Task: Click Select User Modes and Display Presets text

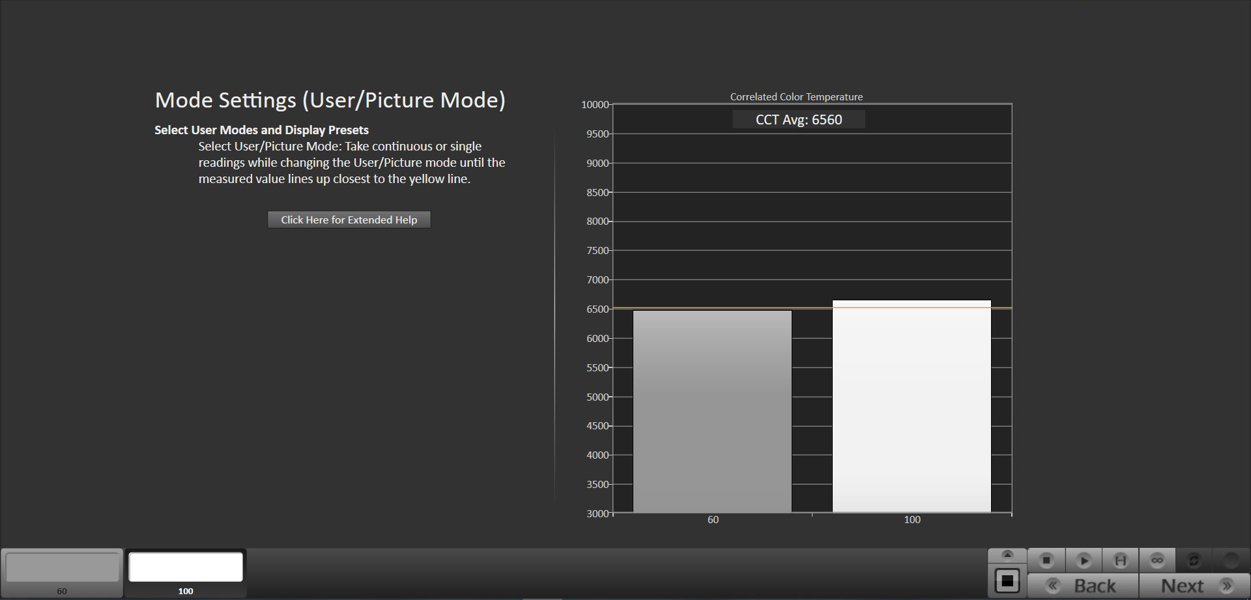Action: point(261,130)
